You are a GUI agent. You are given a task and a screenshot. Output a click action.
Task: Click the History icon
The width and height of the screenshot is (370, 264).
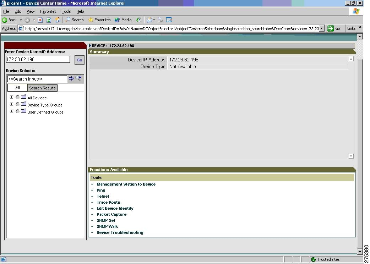pyautogui.click(x=139, y=20)
